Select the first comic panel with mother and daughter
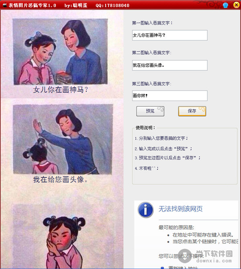241x269 pixels. tap(60, 51)
